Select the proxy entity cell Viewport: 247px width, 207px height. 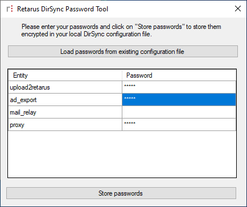pos(65,125)
